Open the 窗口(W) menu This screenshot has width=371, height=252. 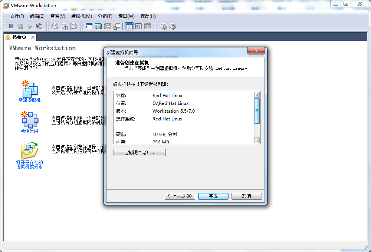(x=127, y=16)
